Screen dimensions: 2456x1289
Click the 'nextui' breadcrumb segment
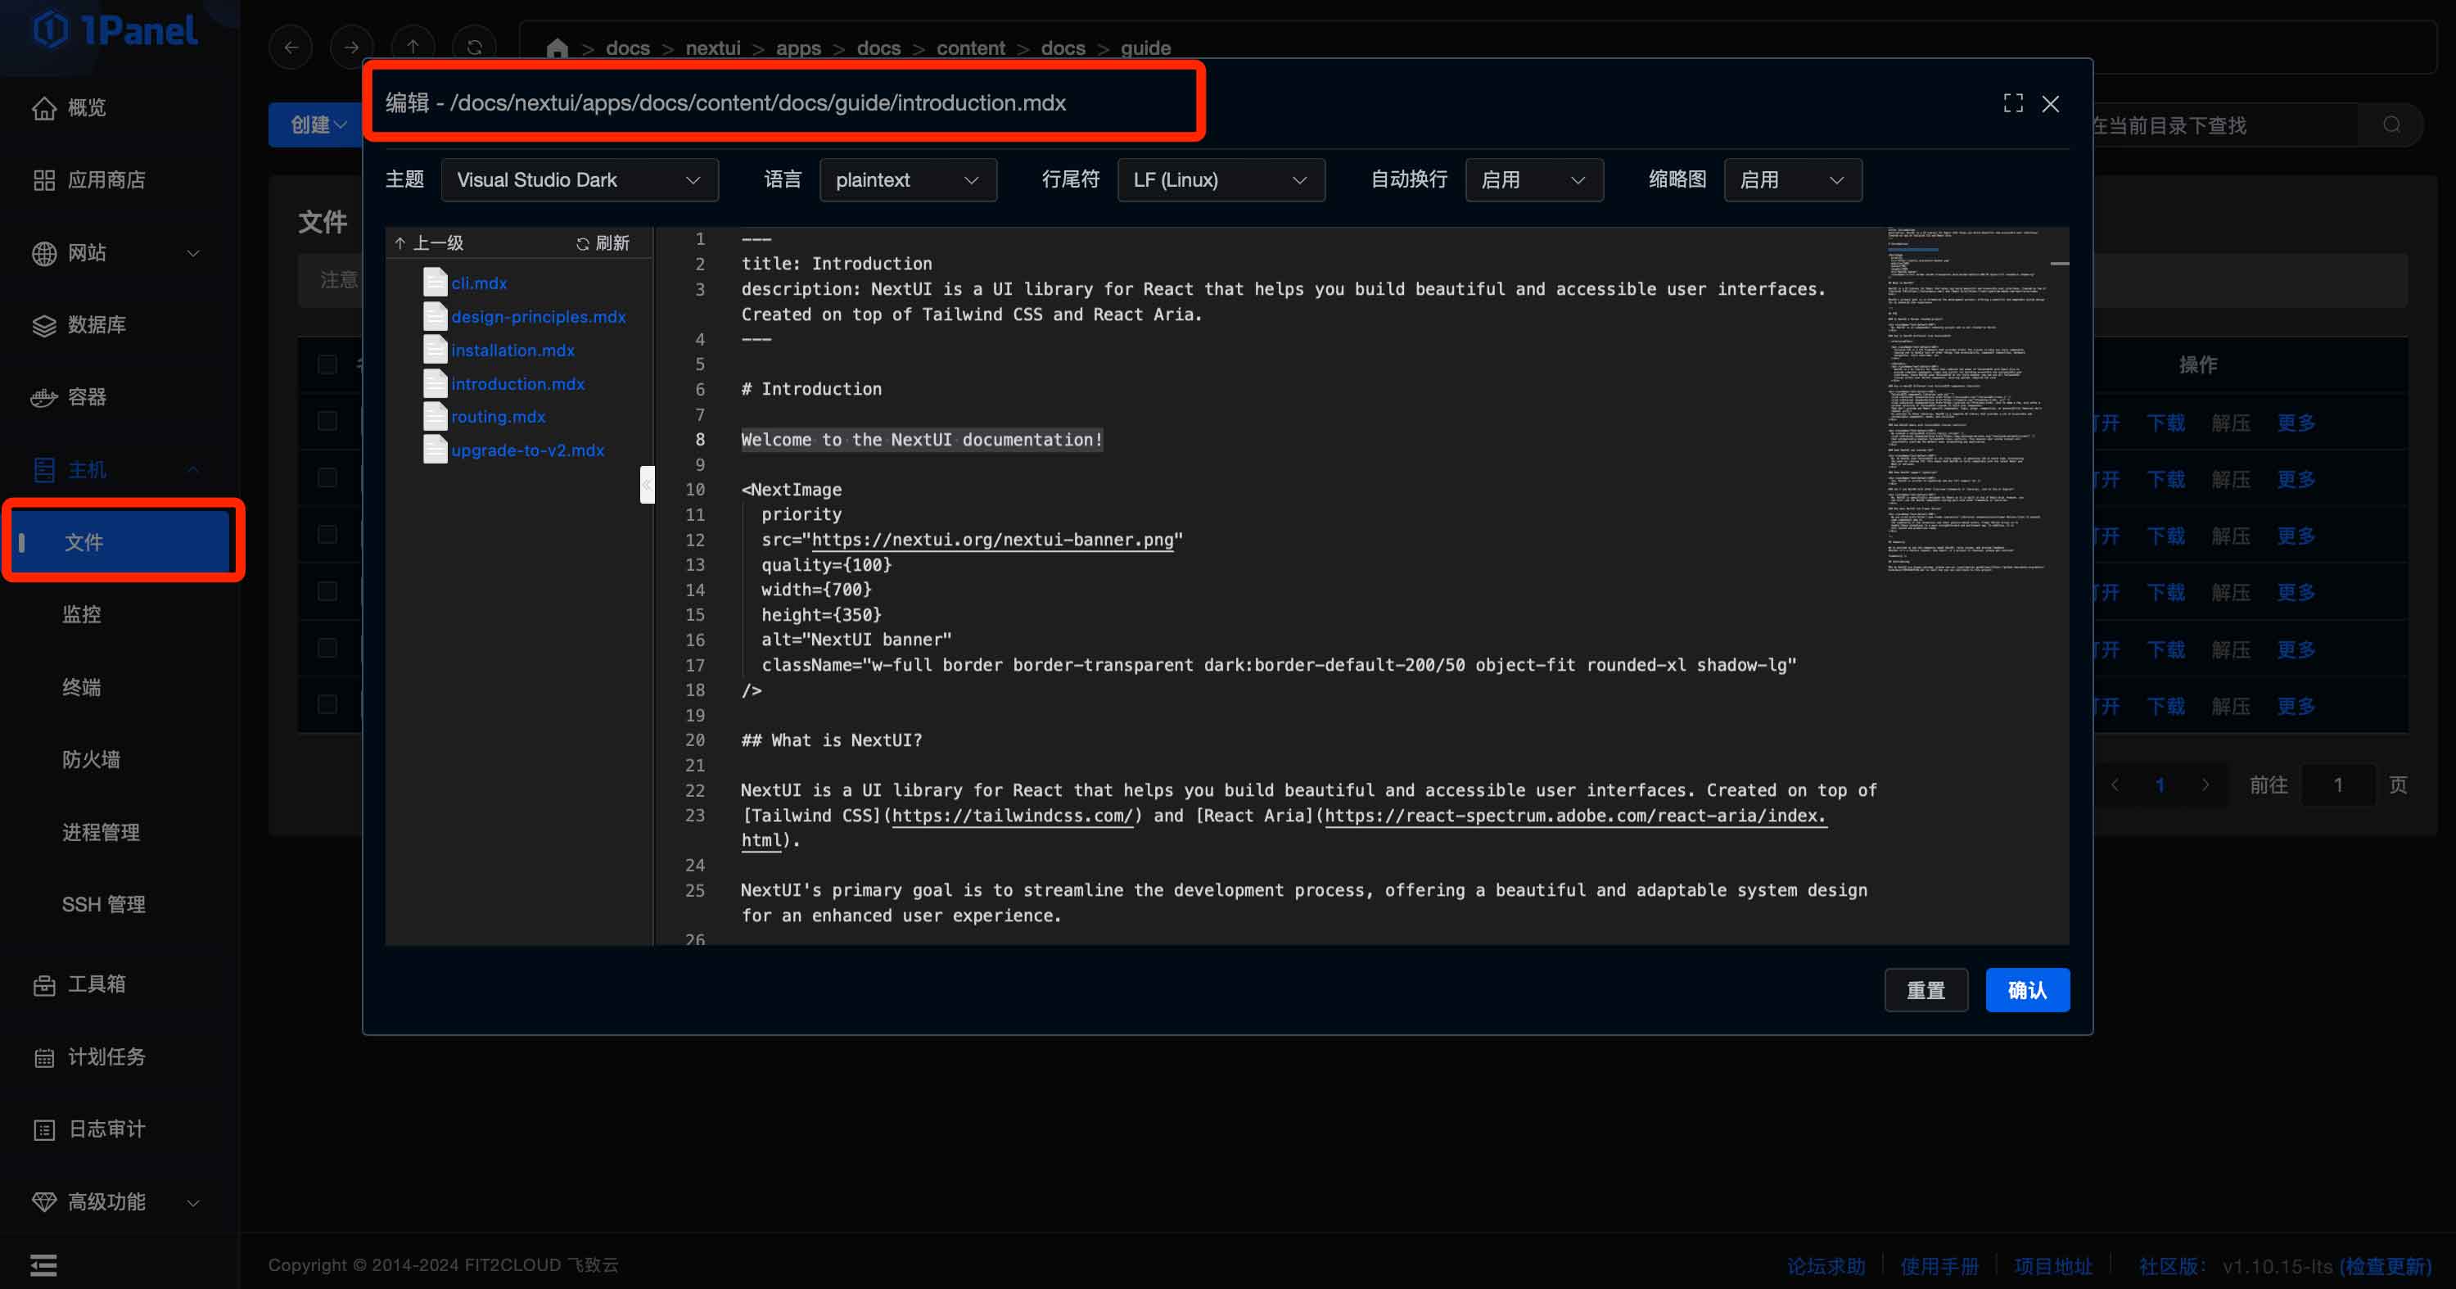pyautogui.click(x=712, y=47)
